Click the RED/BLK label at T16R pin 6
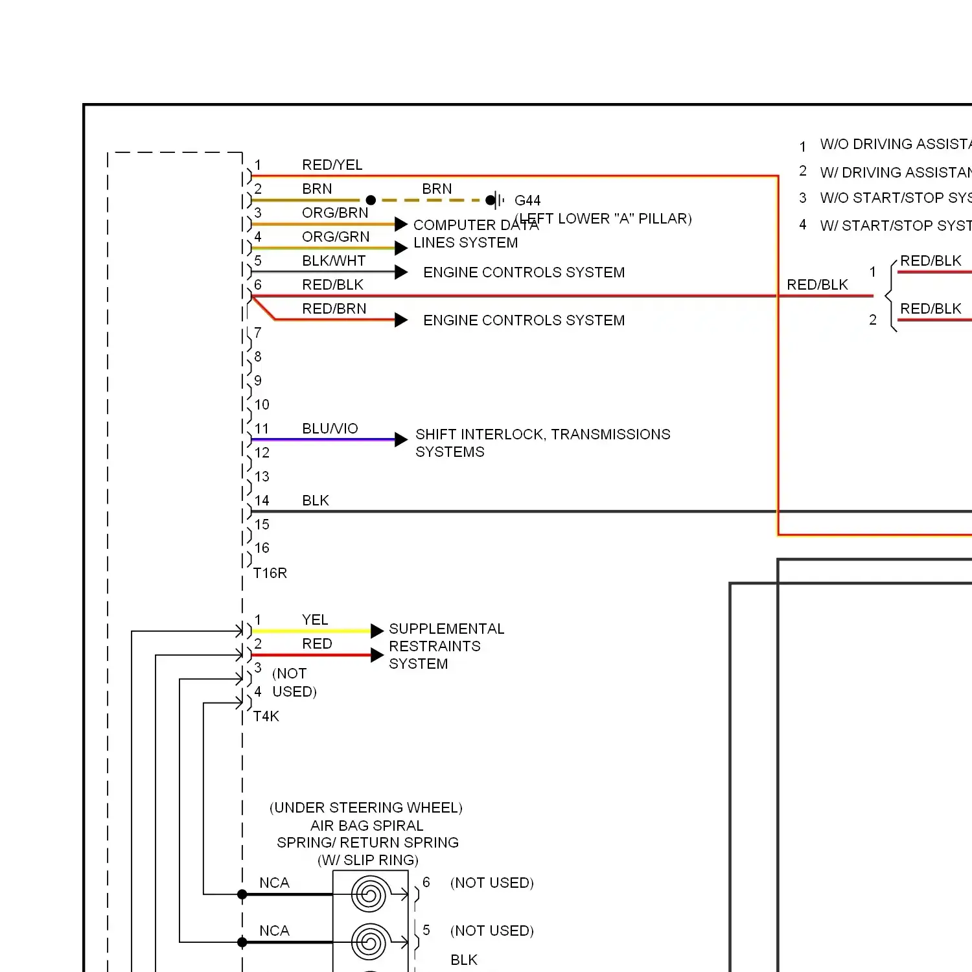 (x=332, y=284)
